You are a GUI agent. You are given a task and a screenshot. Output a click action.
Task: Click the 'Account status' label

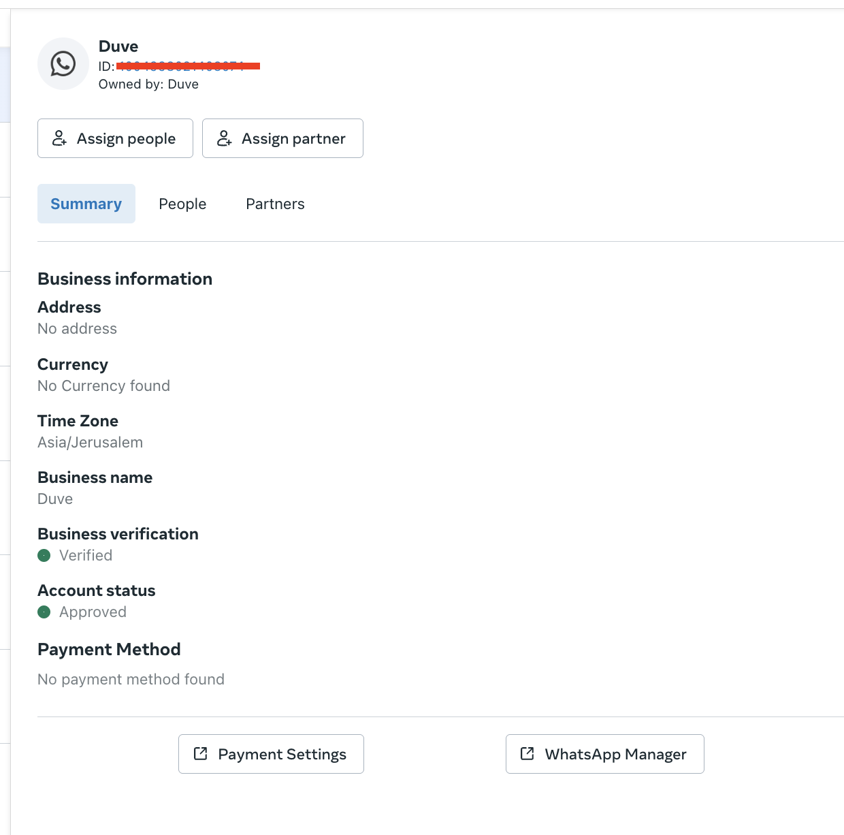click(97, 590)
